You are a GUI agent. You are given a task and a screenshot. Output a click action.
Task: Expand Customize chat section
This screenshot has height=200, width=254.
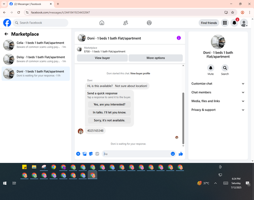(218, 83)
